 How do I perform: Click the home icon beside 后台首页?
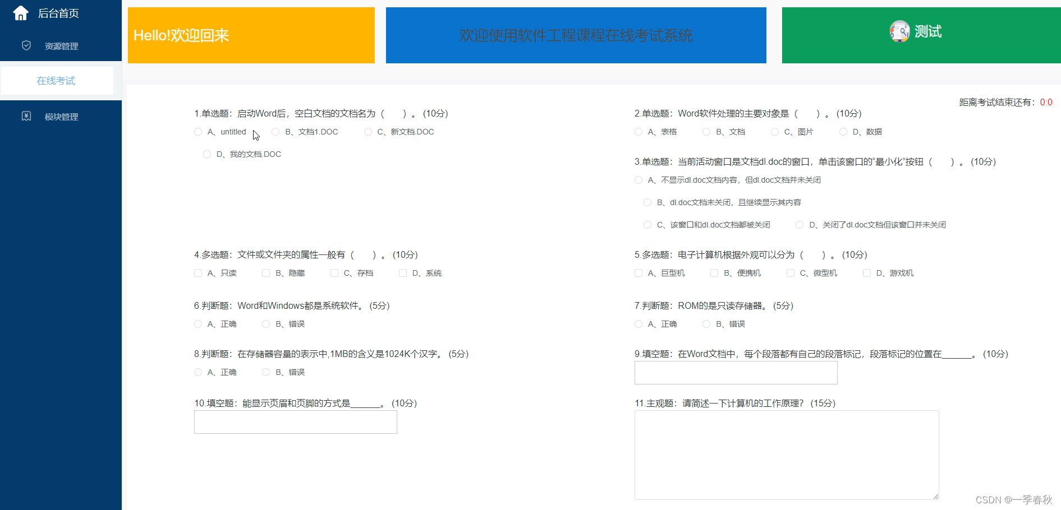tap(20, 12)
